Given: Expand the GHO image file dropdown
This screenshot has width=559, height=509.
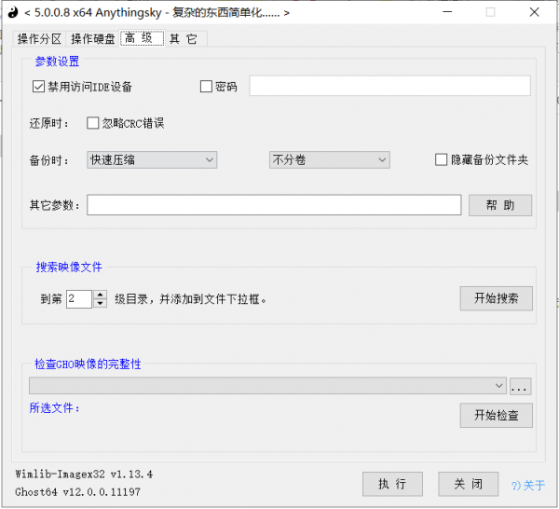Looking at the screenshot, I should pos(267,386).
